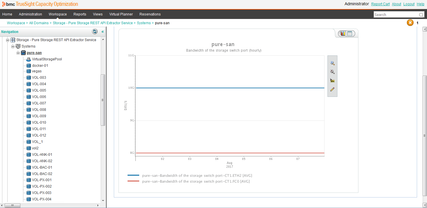Collapse the pure-san tree node

click(18, 53)
